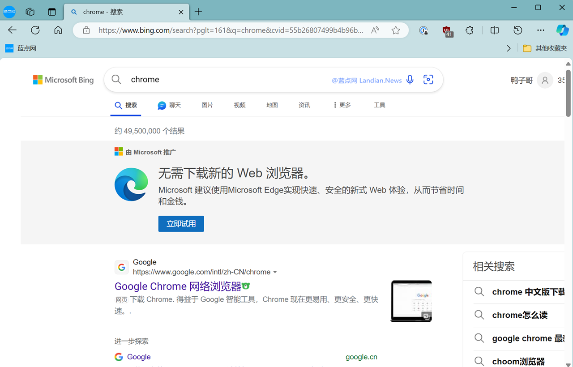573x367 pixels.
Task: Toggle the vertical tabs icon
Action: pos(52,12)
